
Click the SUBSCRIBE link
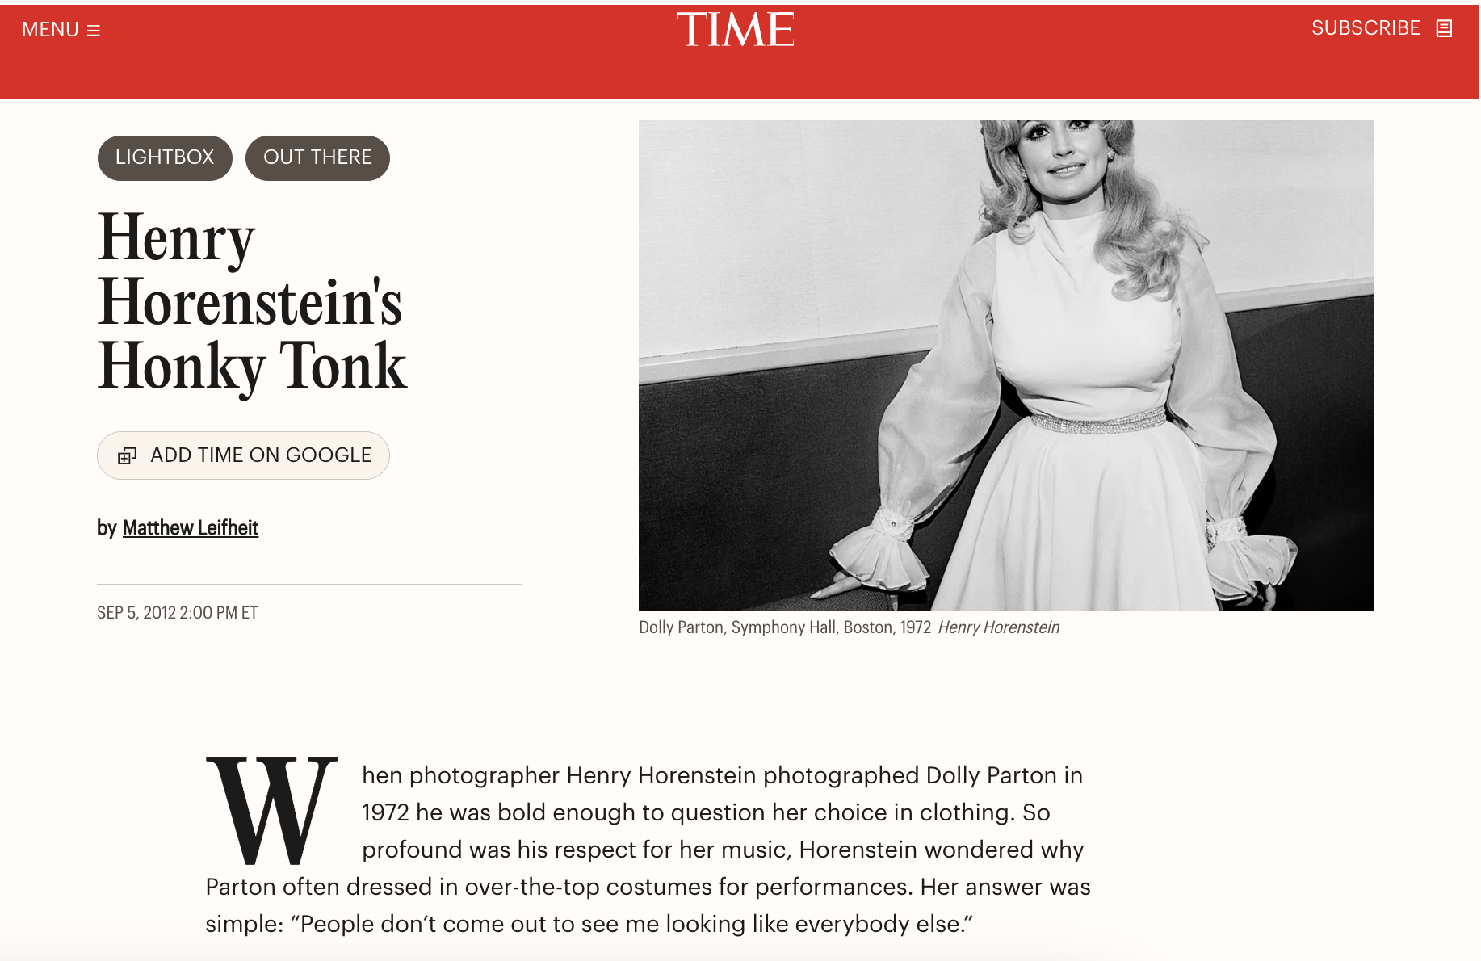(x=1366, y=28)
